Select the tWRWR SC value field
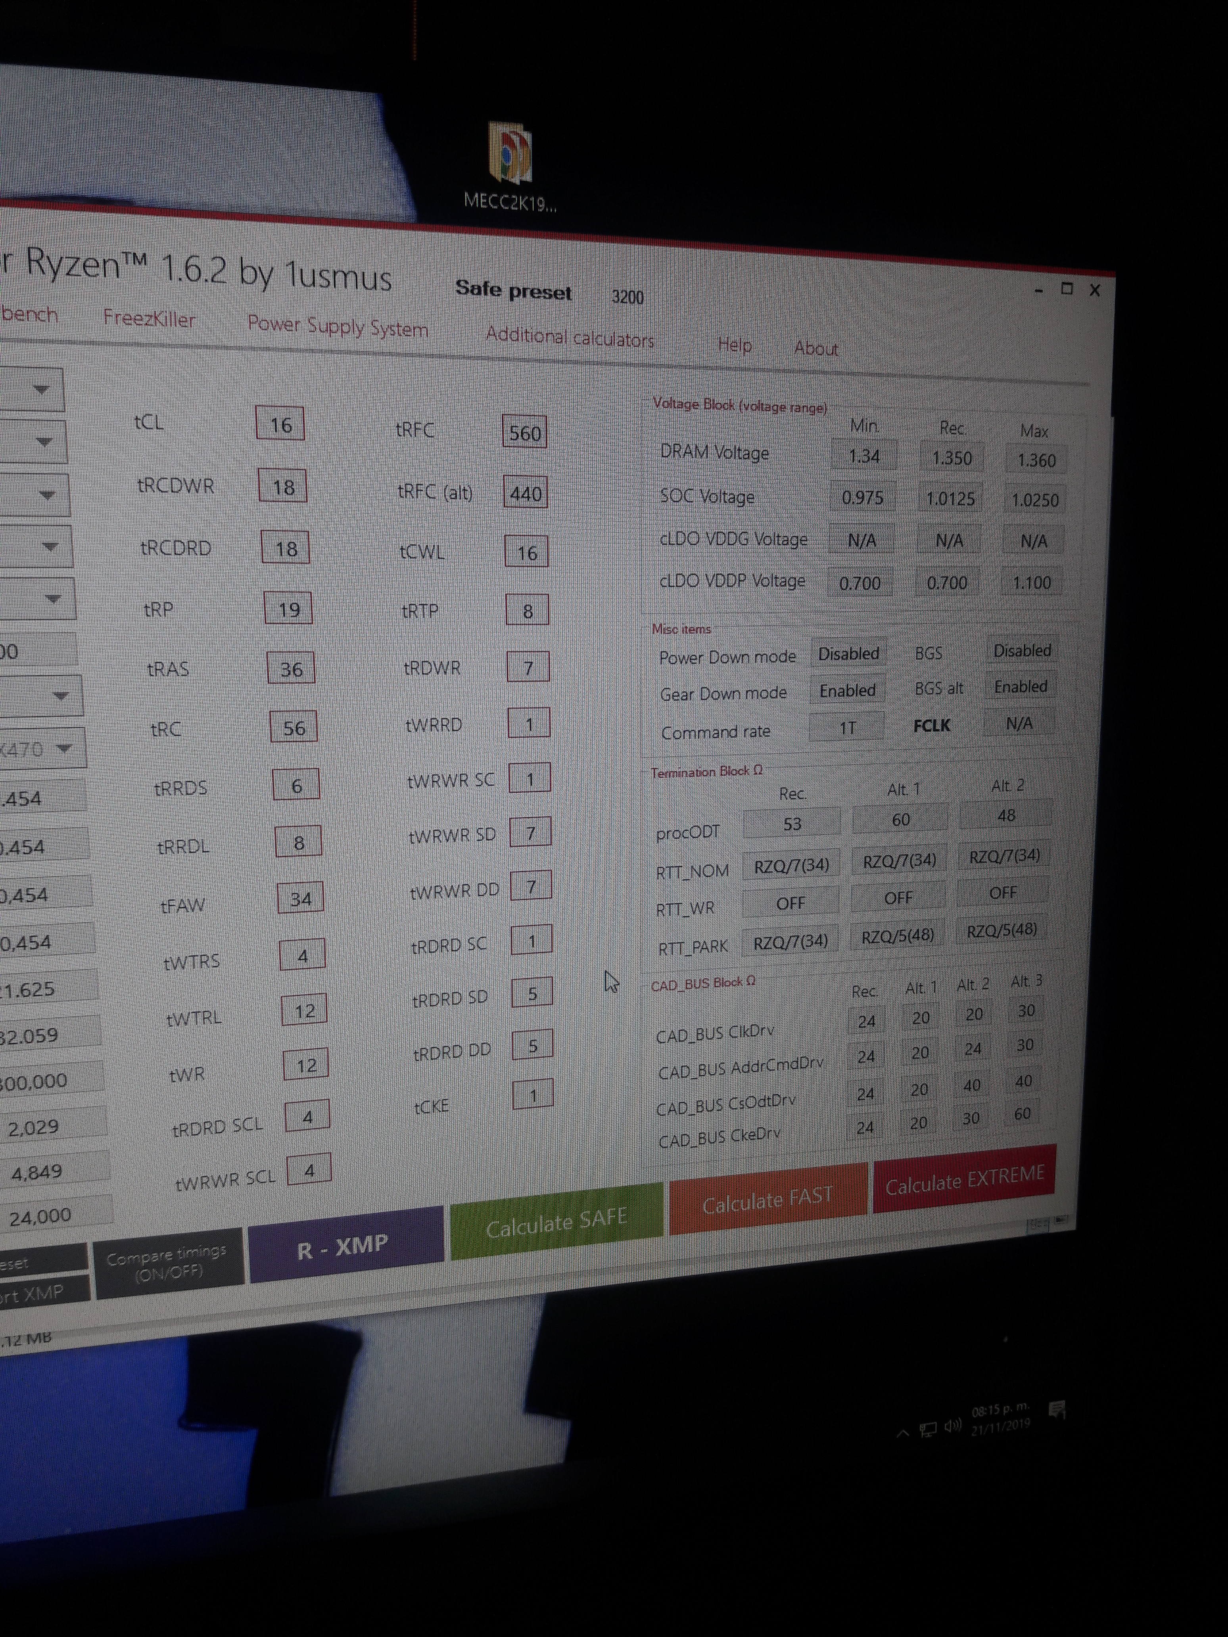This screenshot has width=1228, height=1637. pyautogui.click(x=530, y=778)
